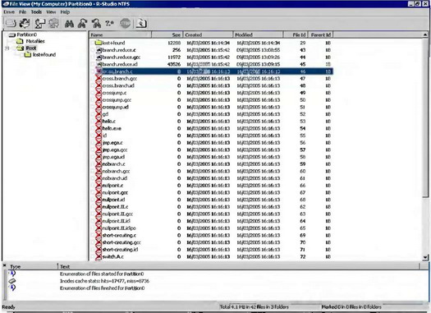Mark the checkbox beside hello.exe

94,128
